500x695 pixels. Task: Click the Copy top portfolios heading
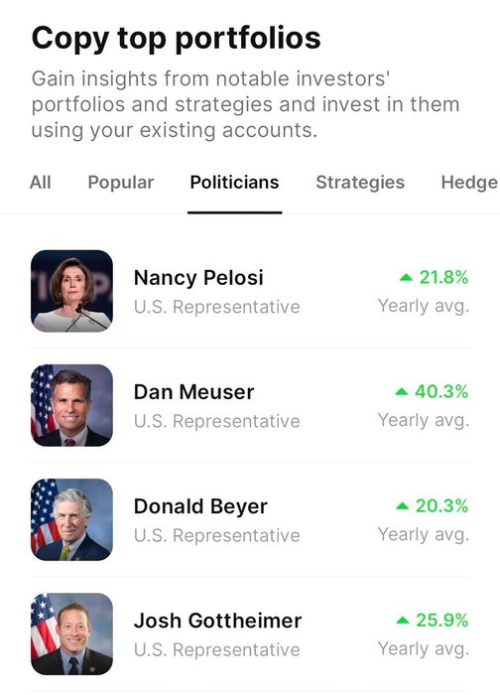pyautogui.click(x=177, y=38)
